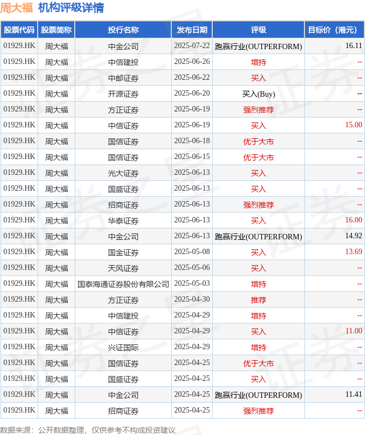The width and height of the screenshot is (365, 435).
Task: Select OUTPERFORM rating dated 2025-07-22
Action: (x=259, y=46)
